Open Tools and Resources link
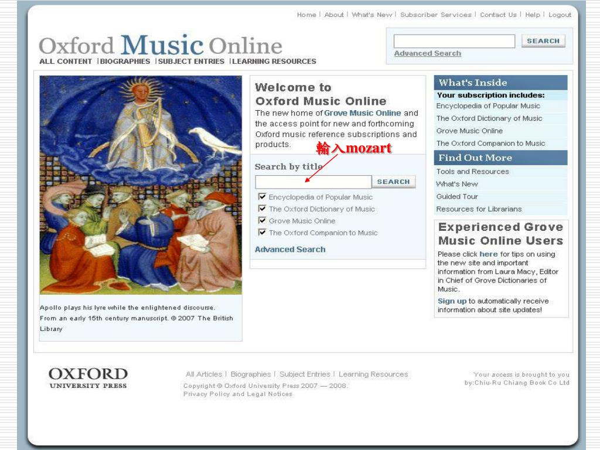The height and width of the screenshot is (450, 600). [x=473, y=172]
